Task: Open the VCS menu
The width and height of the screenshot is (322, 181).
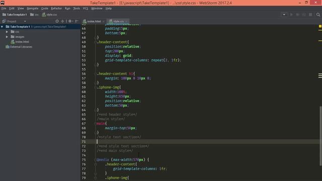Action: tap(86, 9)
